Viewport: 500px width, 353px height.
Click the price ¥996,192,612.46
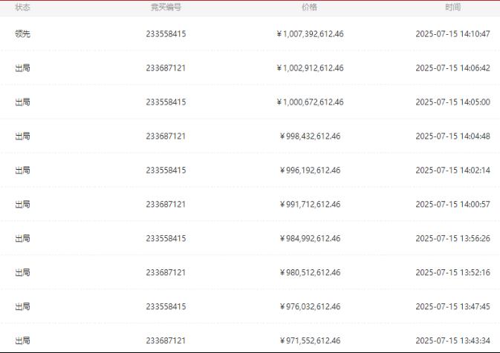click(x=310, y=171)
